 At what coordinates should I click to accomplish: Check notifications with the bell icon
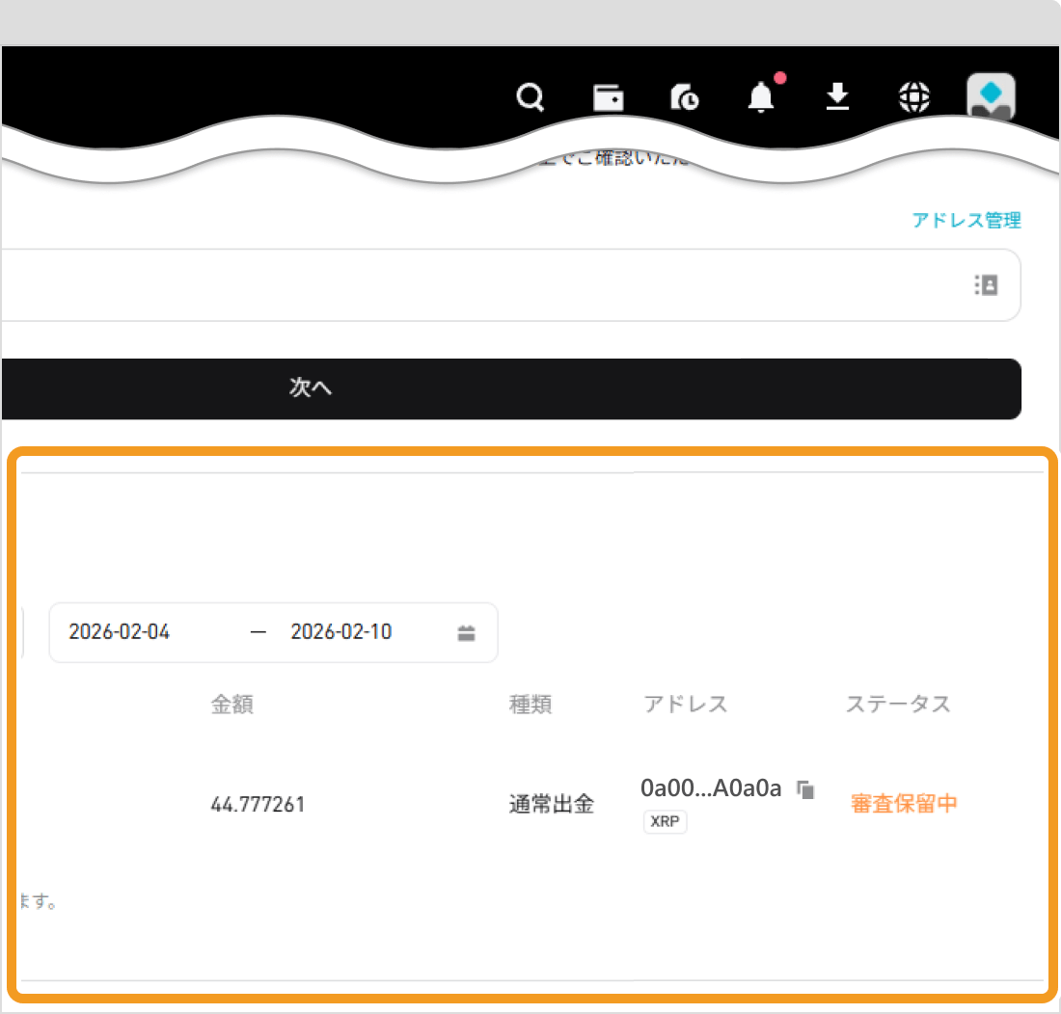tap(761, 97)
